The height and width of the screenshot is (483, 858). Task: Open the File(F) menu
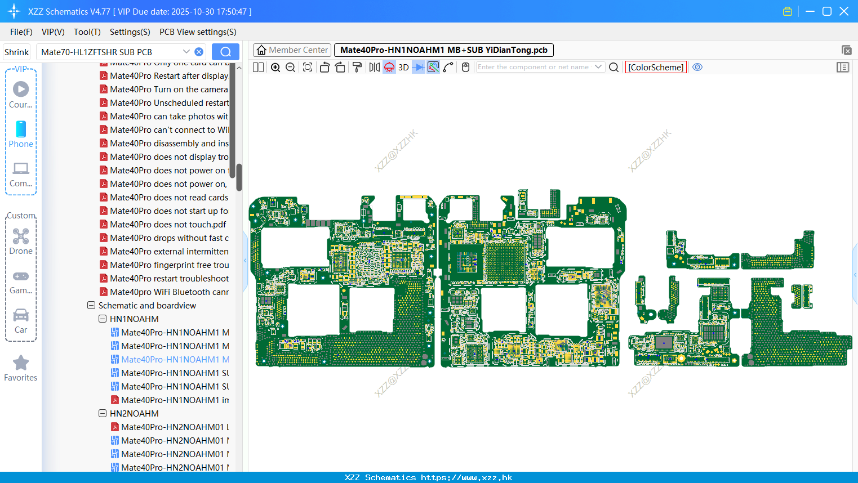coord(21,32)
